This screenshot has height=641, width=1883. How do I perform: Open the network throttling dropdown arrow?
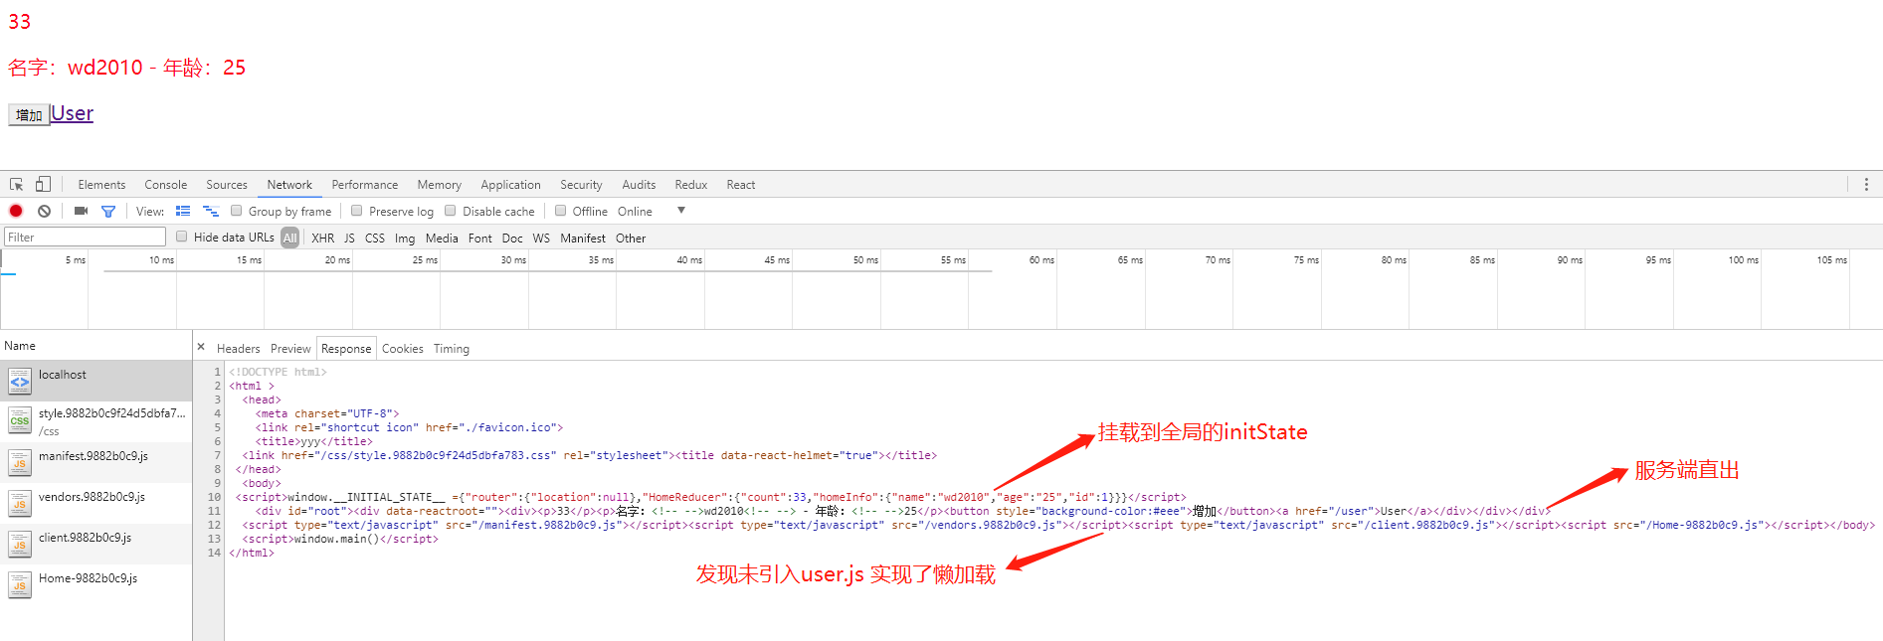[x=681, y=211]
